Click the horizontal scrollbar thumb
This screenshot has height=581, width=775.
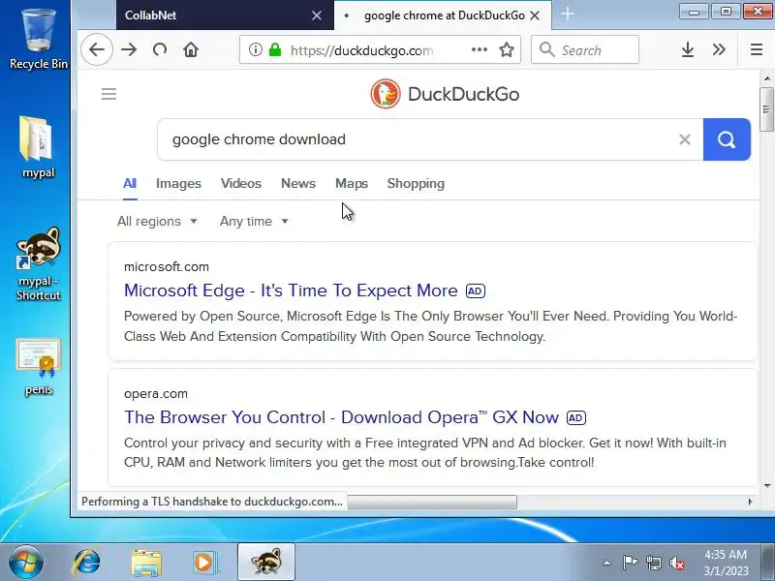(432, 502)
